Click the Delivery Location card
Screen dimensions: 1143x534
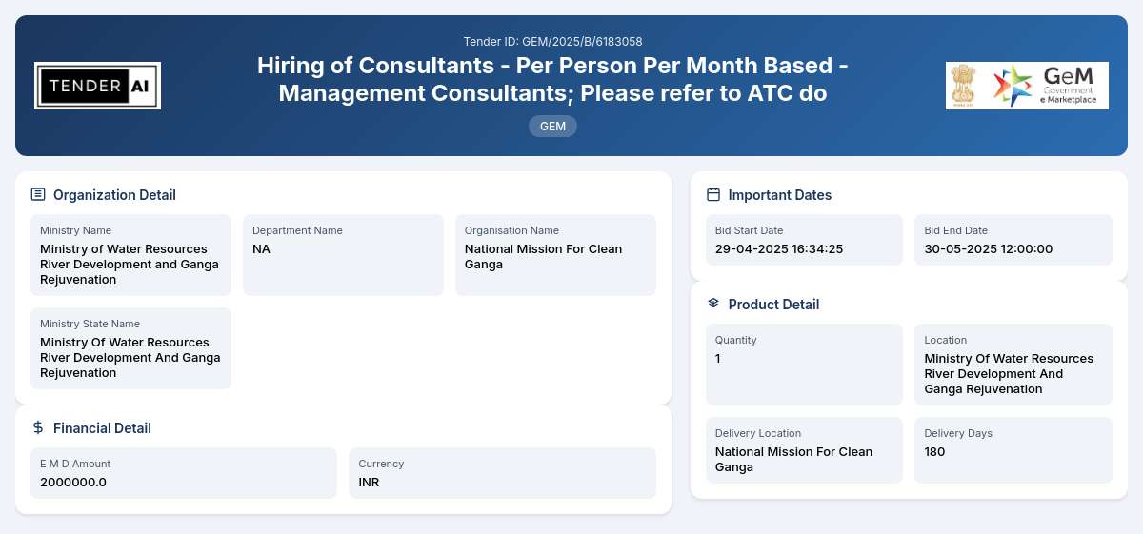804,450
